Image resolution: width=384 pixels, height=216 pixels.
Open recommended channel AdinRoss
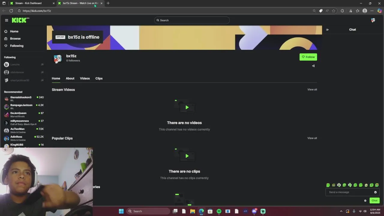(23, 138)
